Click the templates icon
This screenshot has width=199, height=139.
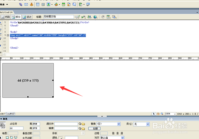pos(81,4)
